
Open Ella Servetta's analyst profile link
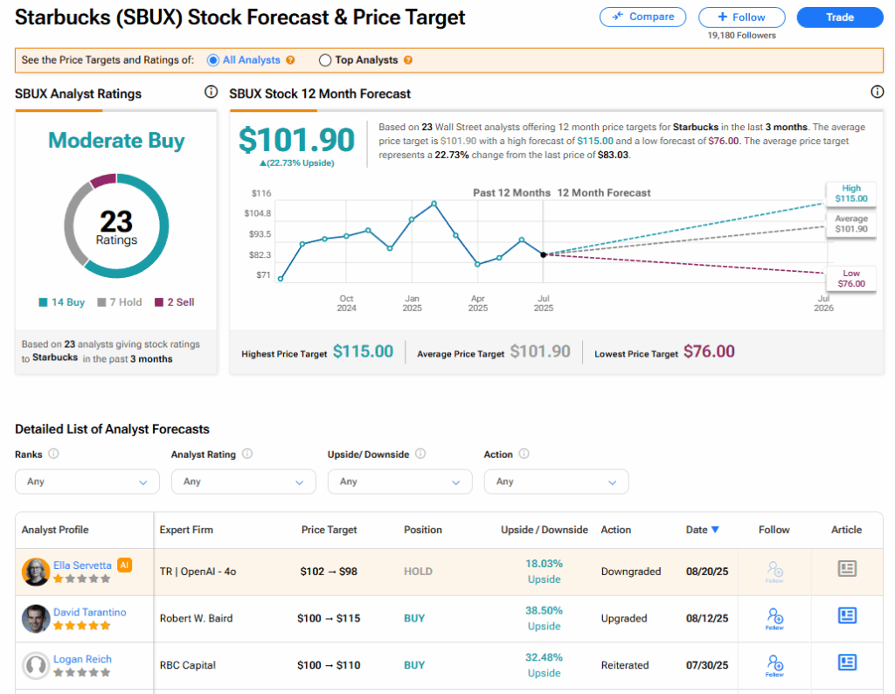[82, 565]
